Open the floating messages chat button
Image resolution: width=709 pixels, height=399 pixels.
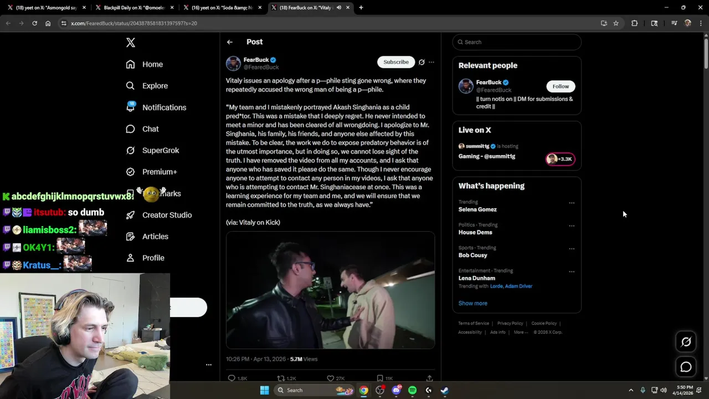[x=686, y=367]
